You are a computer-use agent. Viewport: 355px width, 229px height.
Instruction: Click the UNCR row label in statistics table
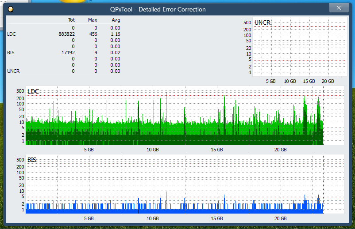pos(13,71)
